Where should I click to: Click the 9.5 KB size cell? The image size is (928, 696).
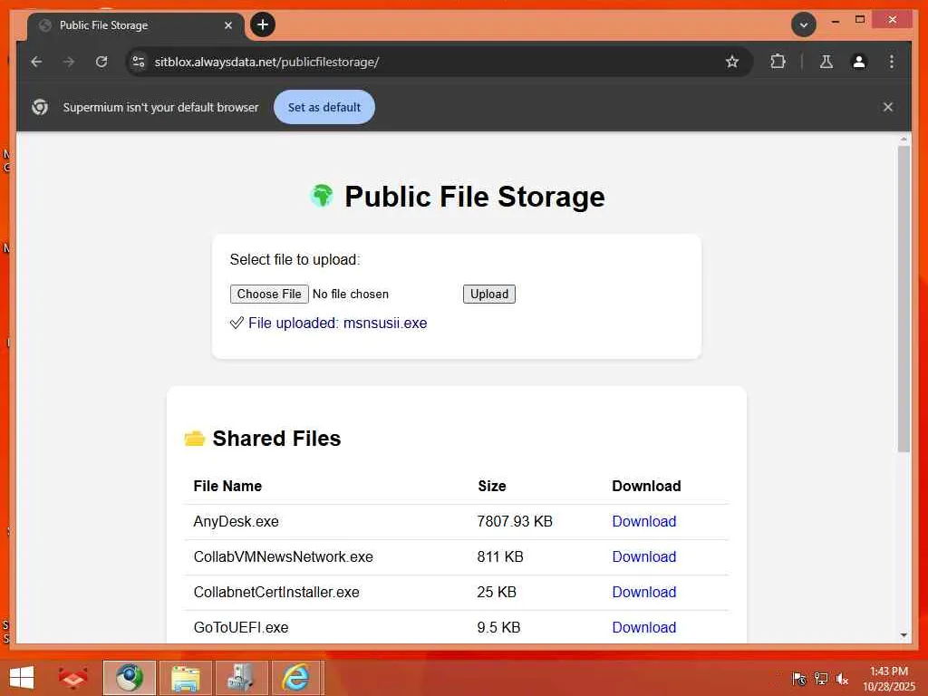click(499, 627)
